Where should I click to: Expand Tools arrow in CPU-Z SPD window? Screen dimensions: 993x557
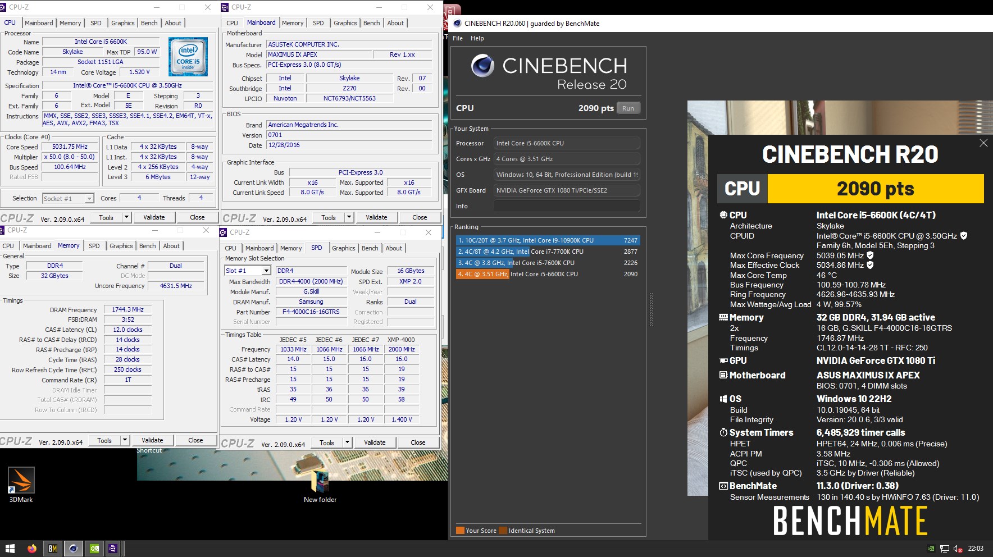coord(347,442)
